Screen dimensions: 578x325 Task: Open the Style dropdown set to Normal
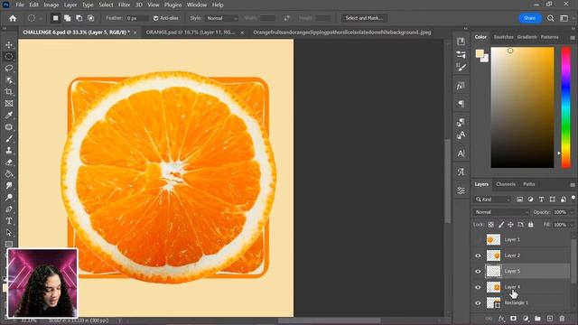tap(221, 18)
